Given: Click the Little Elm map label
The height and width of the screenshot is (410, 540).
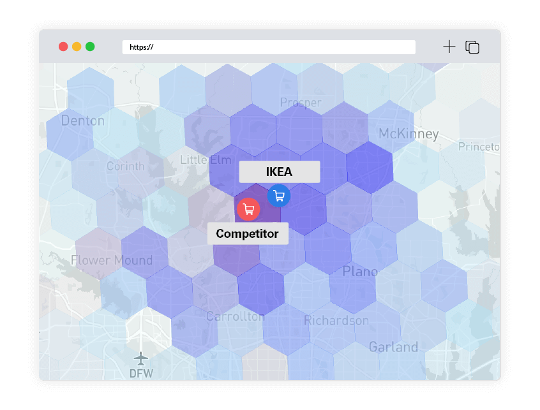Looking at the screenshot, I should [206, 159].
